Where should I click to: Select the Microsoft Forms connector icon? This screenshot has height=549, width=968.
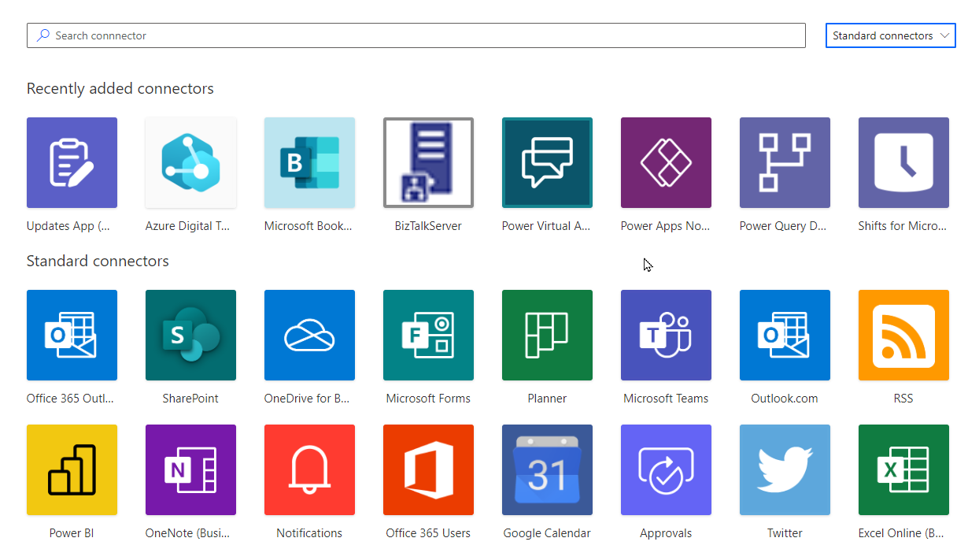(x=428, y=335)
